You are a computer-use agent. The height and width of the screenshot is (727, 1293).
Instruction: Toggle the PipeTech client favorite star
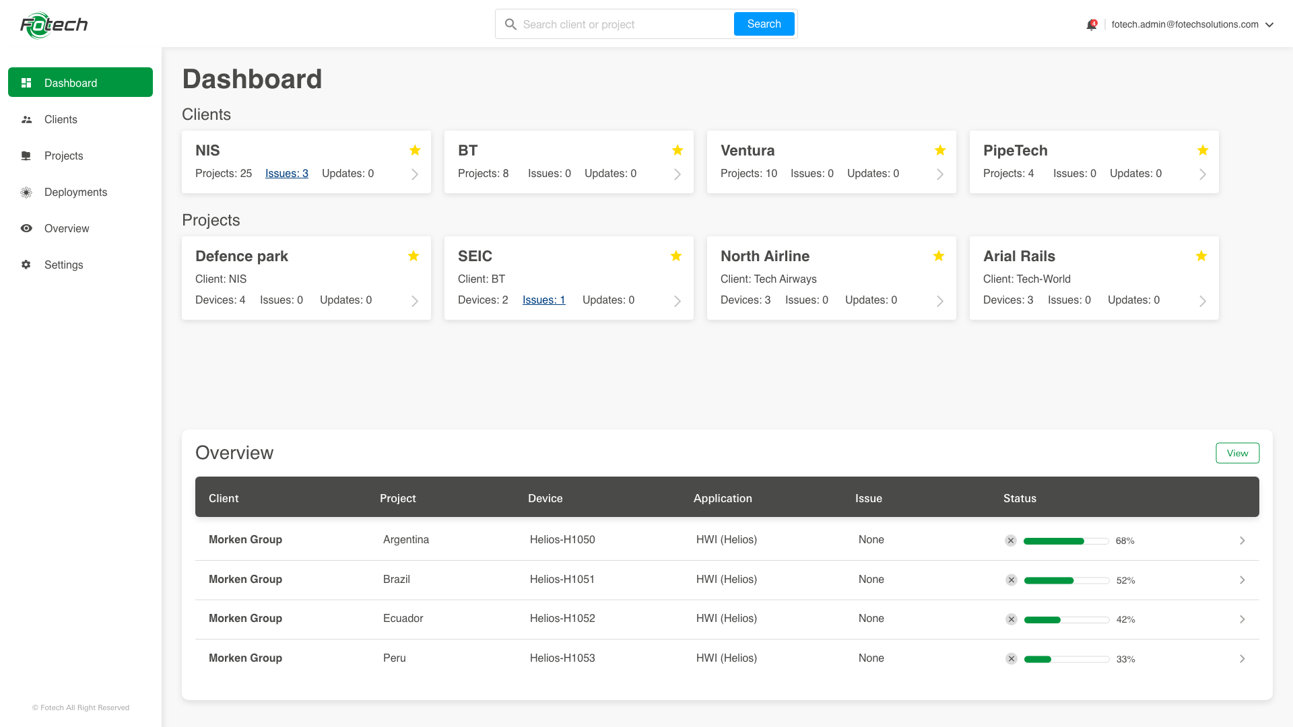pos(1203,150)
